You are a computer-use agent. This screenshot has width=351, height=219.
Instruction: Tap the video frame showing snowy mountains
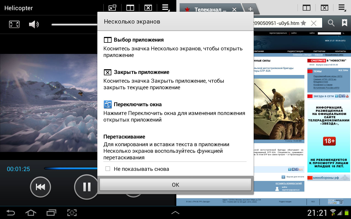click(49, 103)
